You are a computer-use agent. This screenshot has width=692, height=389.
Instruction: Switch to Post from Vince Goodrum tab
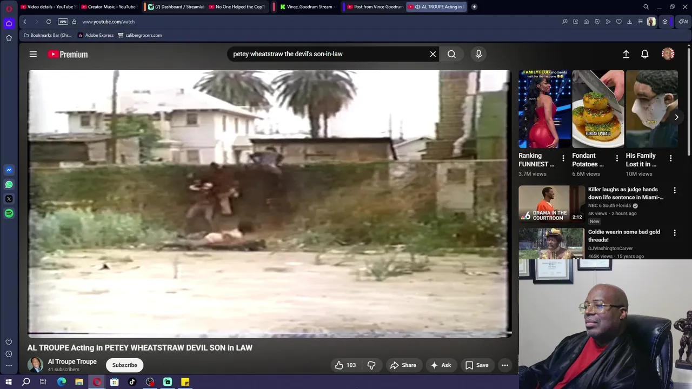tap(375, 6)
